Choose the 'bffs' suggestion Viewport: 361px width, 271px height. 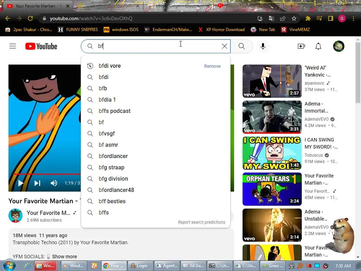[155, 213]
